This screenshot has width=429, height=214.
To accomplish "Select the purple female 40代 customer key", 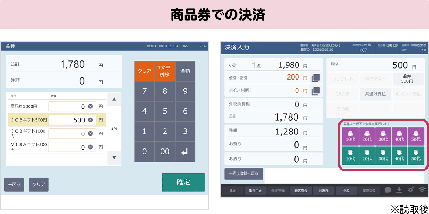I will 399,136.
